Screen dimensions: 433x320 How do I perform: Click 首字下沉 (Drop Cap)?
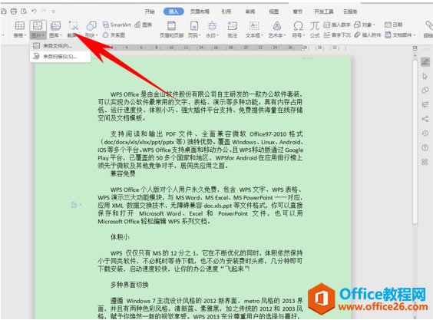click(337, 35)
